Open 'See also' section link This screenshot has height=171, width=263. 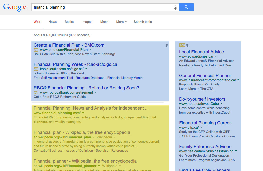click(102, 150)
